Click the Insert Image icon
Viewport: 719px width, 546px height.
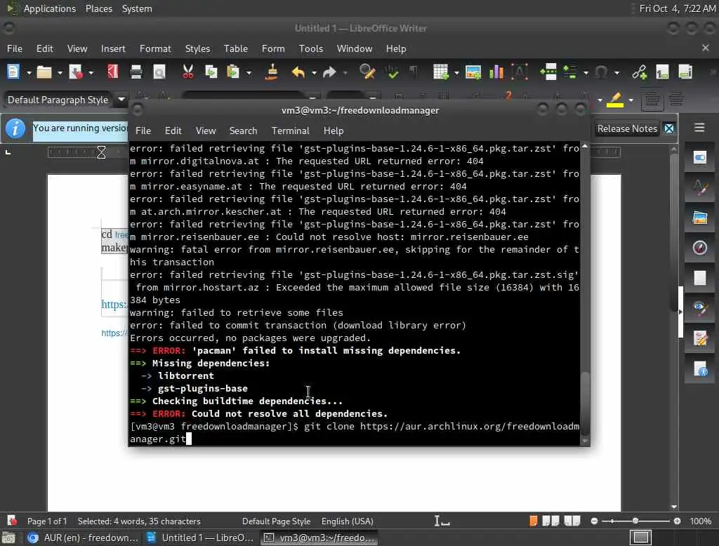coord(473,72)
